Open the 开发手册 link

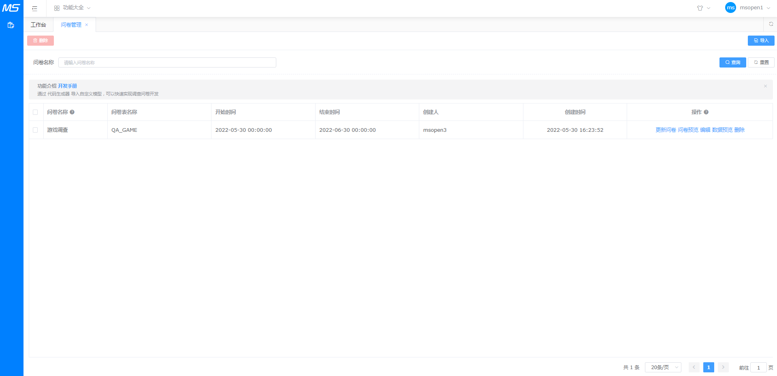[x=67, y=86]
